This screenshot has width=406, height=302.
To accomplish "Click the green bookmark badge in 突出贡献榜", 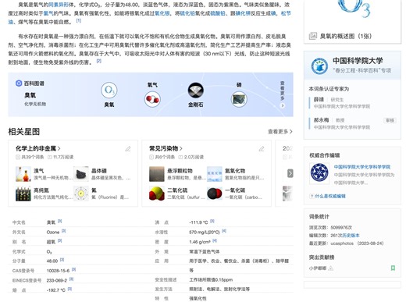I will pos(393,268).
